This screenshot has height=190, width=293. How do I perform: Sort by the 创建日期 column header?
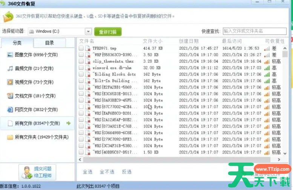pos(189,41)
